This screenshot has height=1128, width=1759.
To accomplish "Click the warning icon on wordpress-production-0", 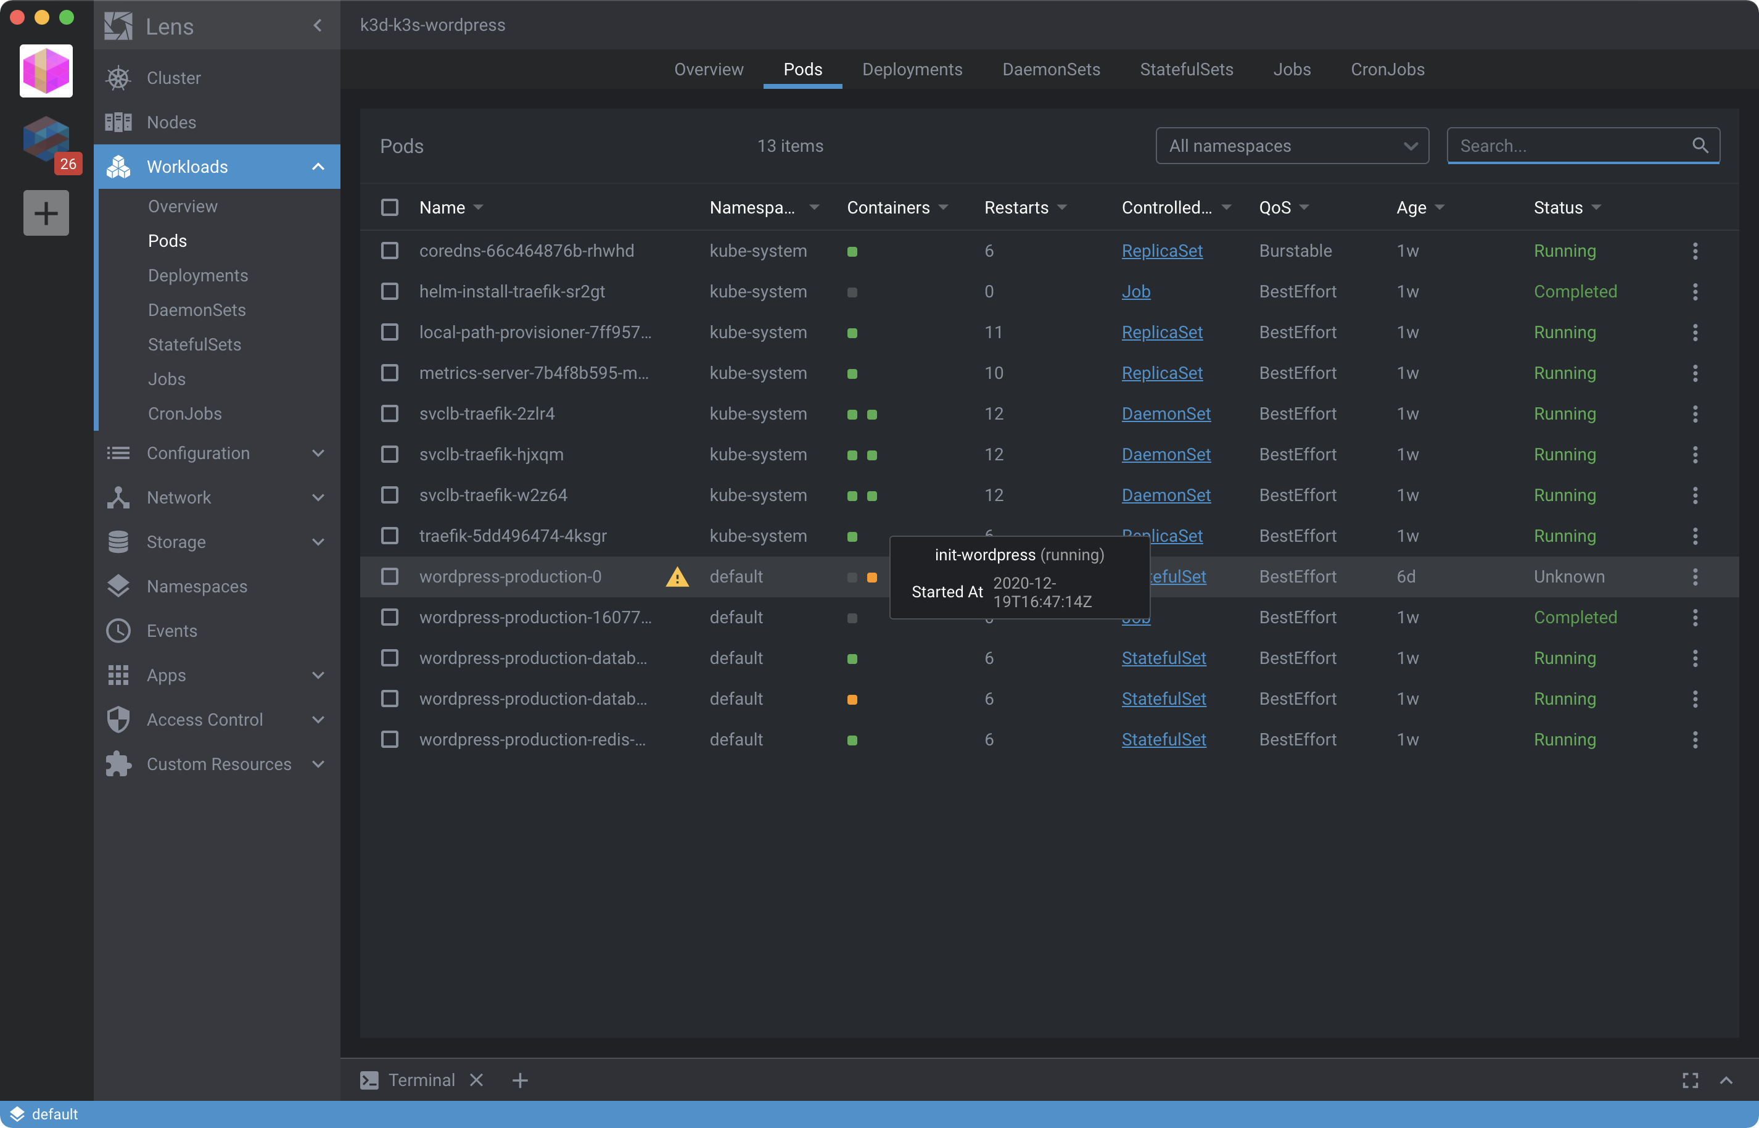I will (x=677, y=577).
